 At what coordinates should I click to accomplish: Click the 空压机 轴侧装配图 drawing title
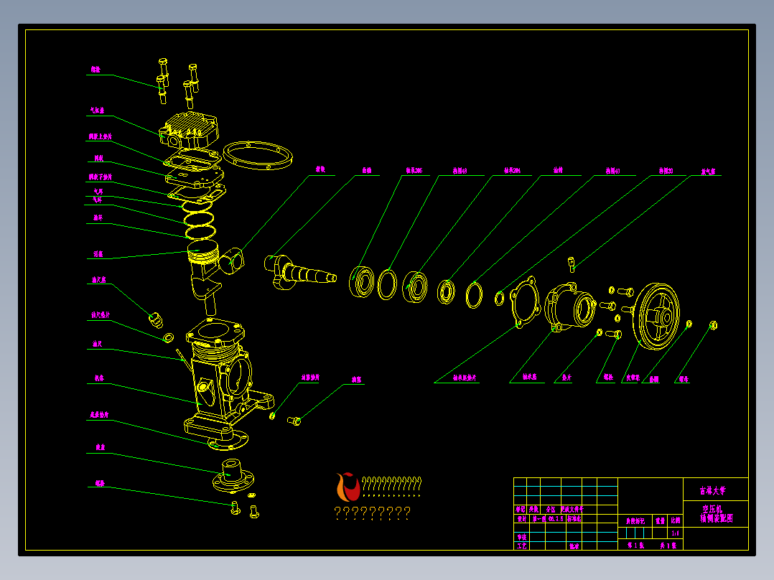click(717, 513)
